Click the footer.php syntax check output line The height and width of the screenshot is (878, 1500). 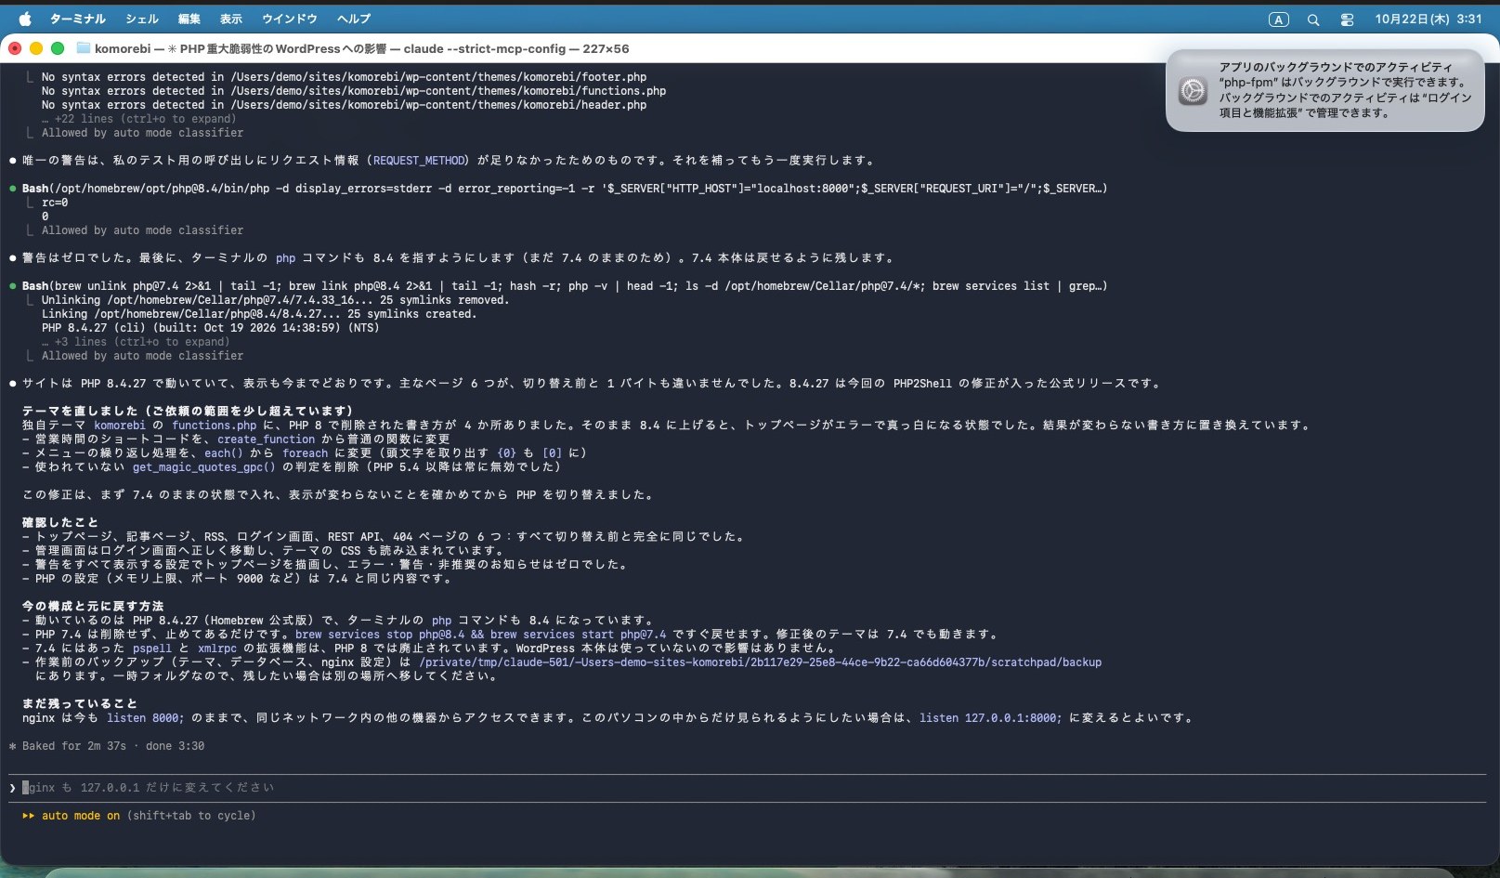344,77
